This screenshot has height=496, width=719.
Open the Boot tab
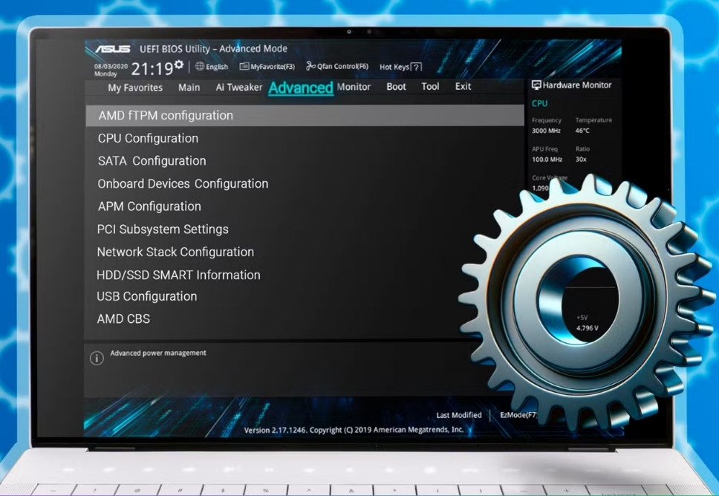point(396,87)
